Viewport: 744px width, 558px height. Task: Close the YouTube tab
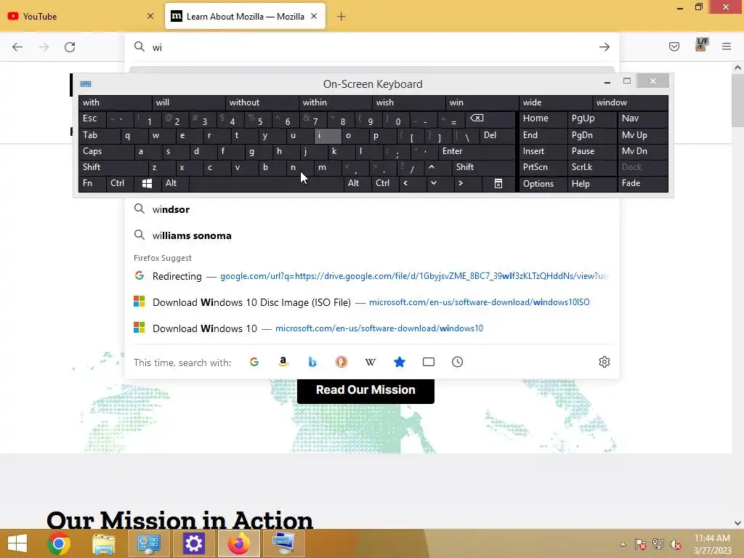(x=150, y=16)
